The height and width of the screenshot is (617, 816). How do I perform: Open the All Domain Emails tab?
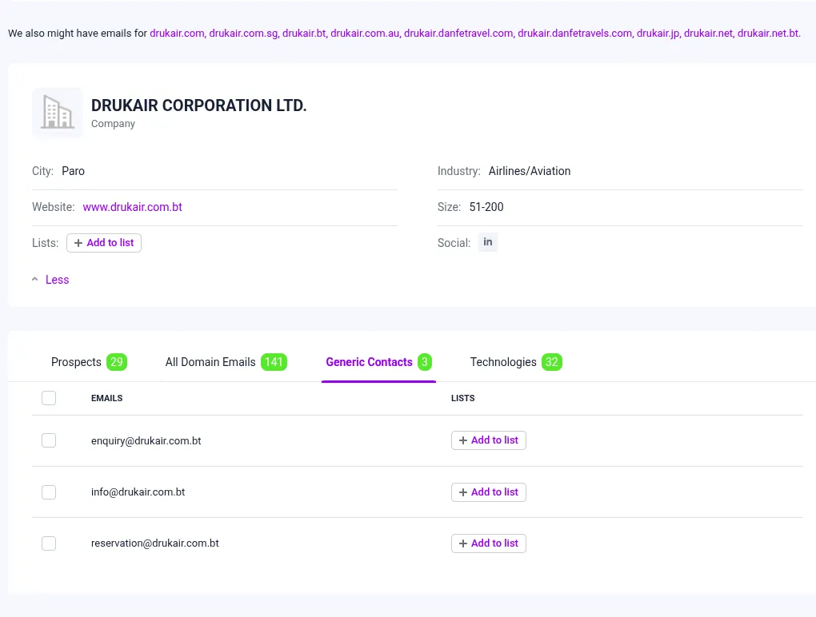coord(226,362)
